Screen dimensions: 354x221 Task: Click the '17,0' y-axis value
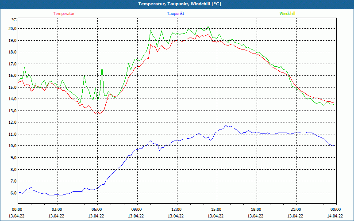click(13, 64)
